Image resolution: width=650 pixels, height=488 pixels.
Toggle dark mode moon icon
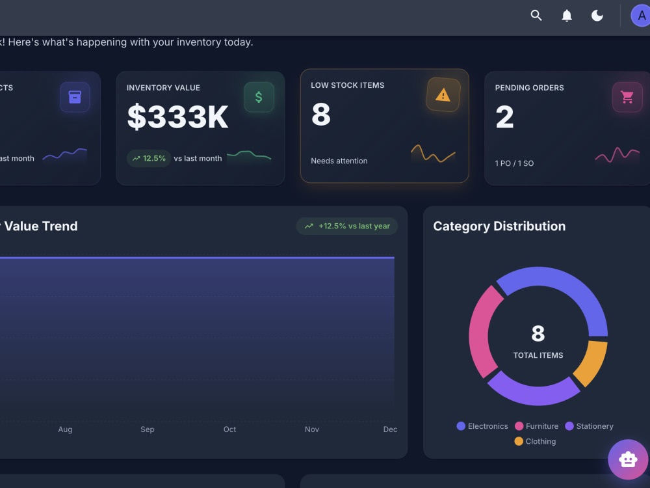pos(597,16)
